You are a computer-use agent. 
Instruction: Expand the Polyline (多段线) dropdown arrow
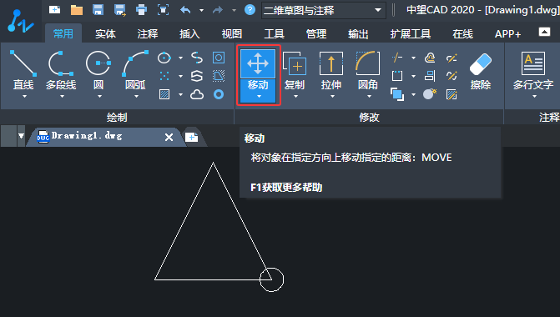point(62,97)
